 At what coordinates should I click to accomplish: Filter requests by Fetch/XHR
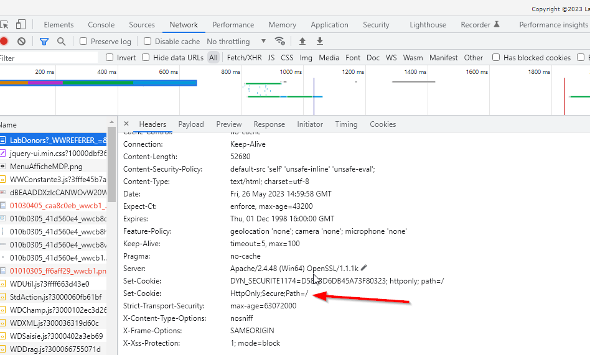[x=244, y=58]
